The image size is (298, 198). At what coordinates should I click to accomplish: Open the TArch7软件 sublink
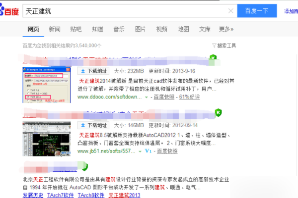(61, 195)
